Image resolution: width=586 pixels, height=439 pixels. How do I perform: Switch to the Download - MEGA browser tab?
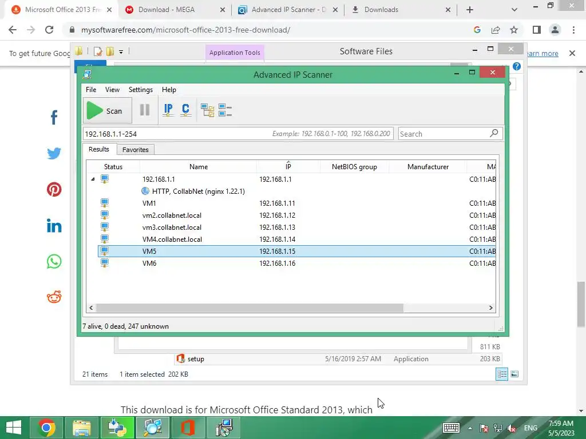coord(175,10)
